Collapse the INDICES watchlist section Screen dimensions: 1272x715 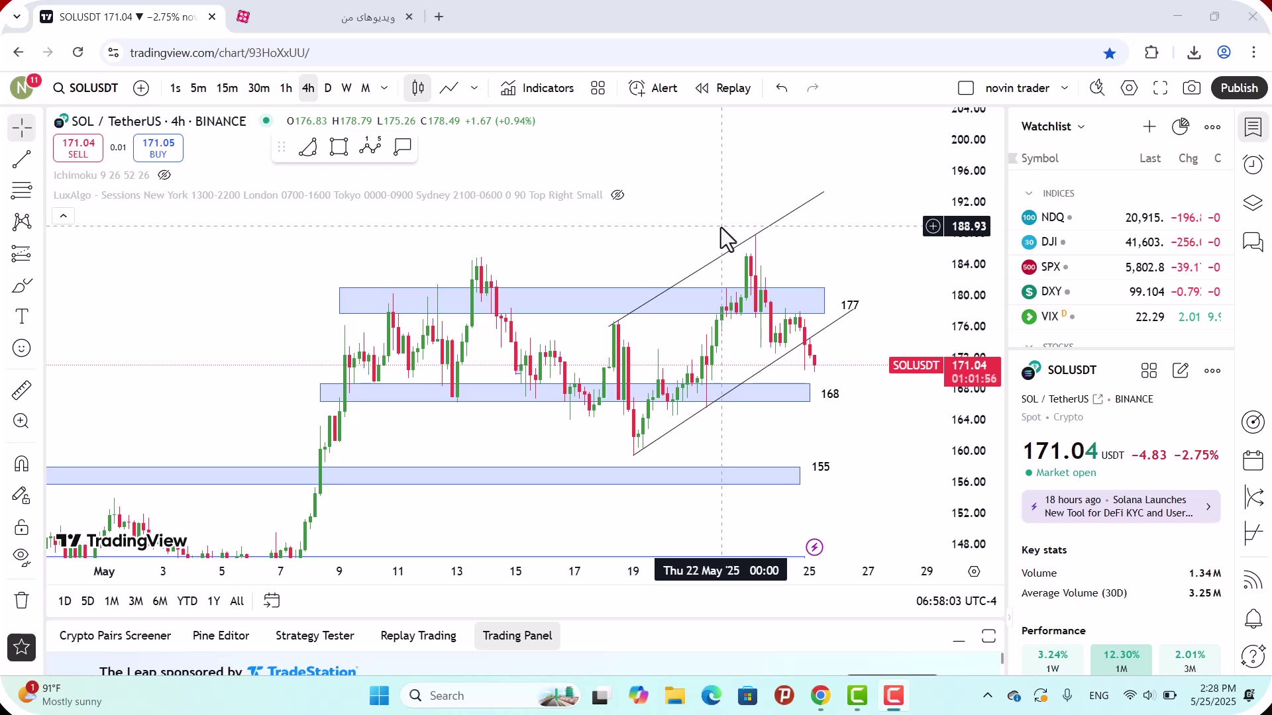[1029, 193]
